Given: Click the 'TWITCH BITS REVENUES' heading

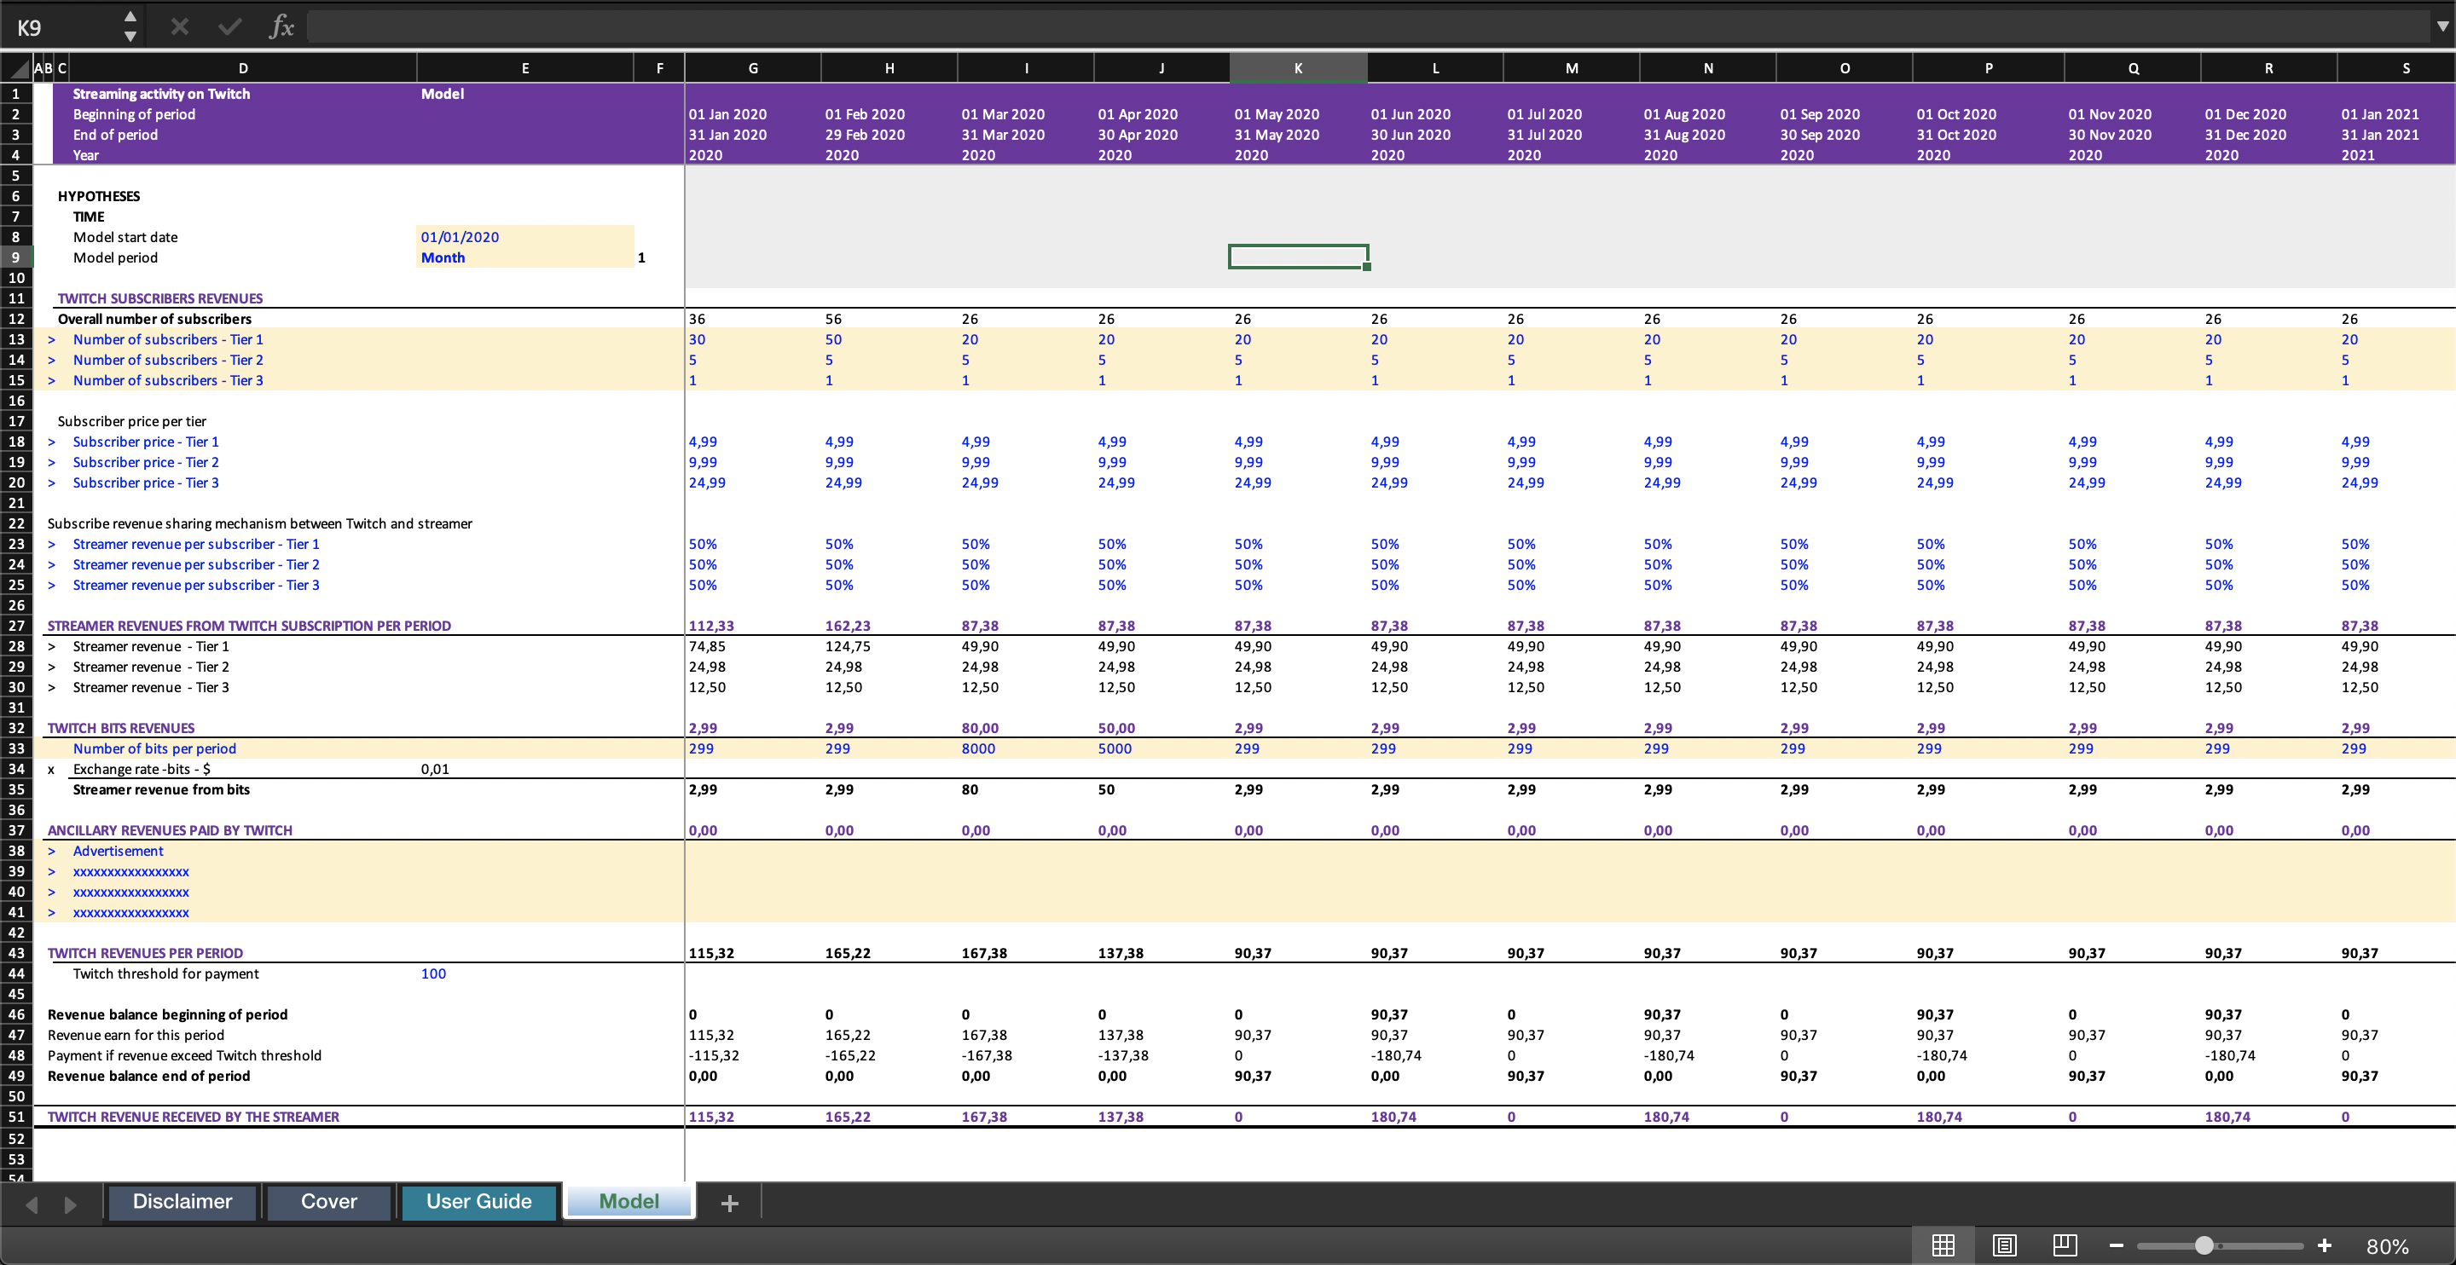Looking at the screenshot, I should coord(121,728).
